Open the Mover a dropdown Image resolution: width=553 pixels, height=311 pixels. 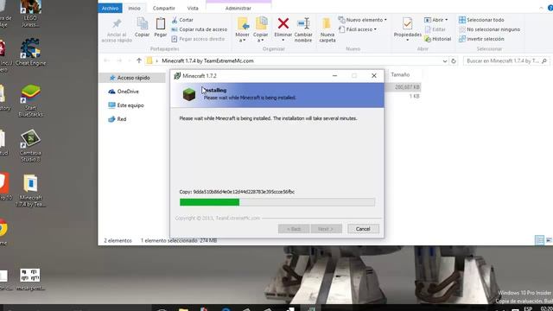(x=242, y=30)
